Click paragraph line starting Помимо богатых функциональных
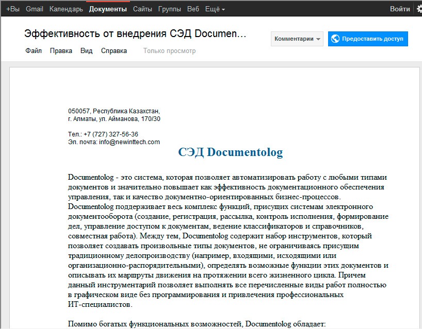This screenshot has height=329, width=422. click(197, 324)
